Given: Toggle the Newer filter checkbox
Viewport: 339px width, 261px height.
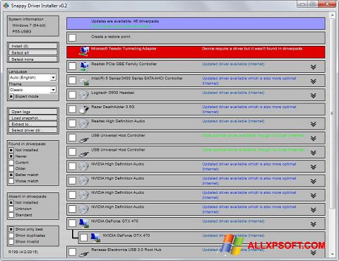Looking at the screenshot, I should click(11, 156).
